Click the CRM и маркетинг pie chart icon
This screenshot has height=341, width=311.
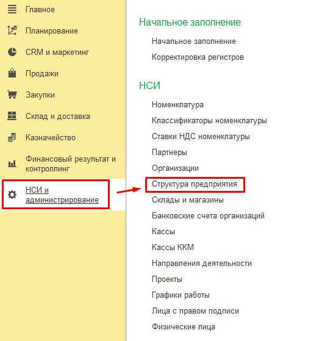(x=12, y=52)
